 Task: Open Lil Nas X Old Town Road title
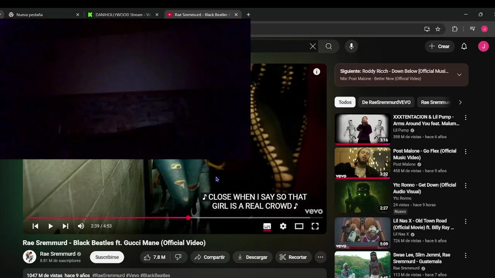[x=423, y=224]
